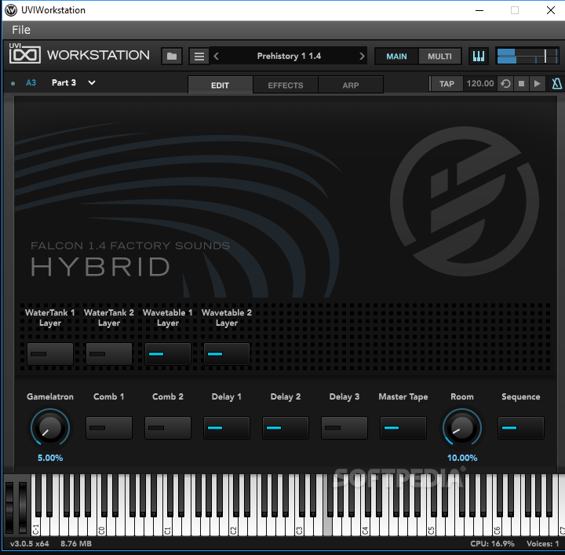Click the modulation wheel
Screen dimensions: 565x555
pyautogui.click(x=22, y=507)
